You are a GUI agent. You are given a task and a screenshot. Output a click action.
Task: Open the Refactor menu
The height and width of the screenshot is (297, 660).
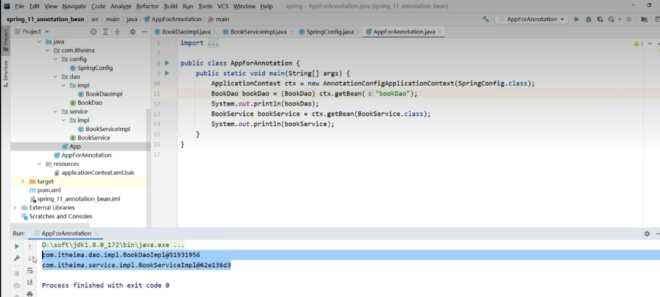click(x=148, y=6)
